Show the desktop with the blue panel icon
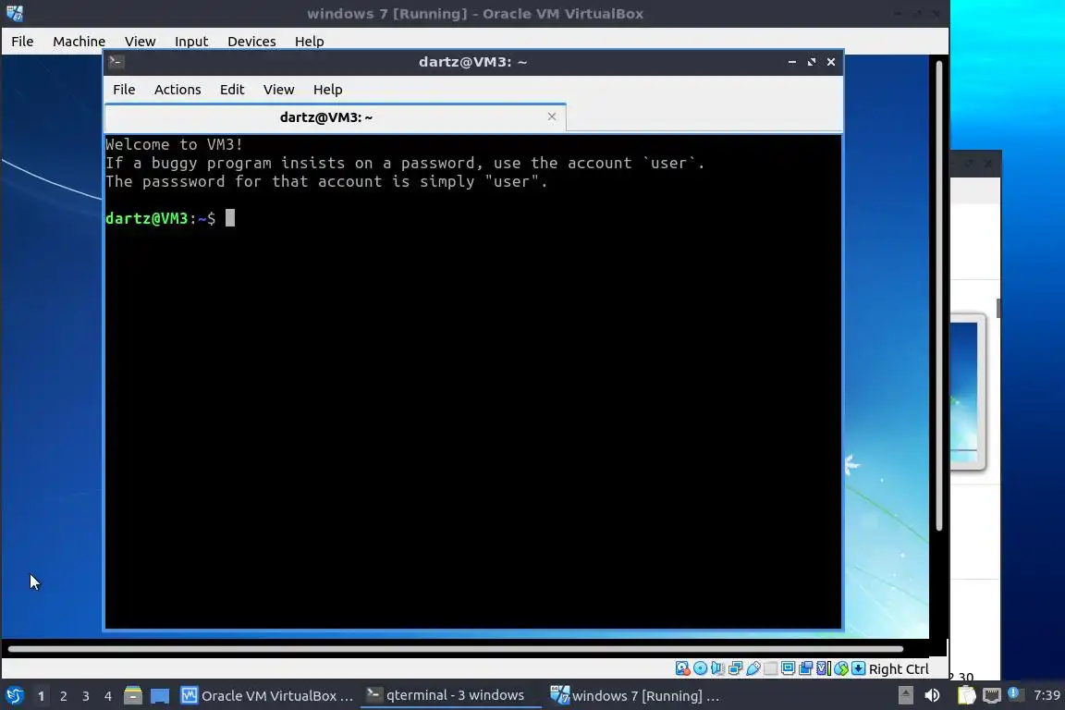The height and width of the screenshot is (710, 1065). point(160,696)
